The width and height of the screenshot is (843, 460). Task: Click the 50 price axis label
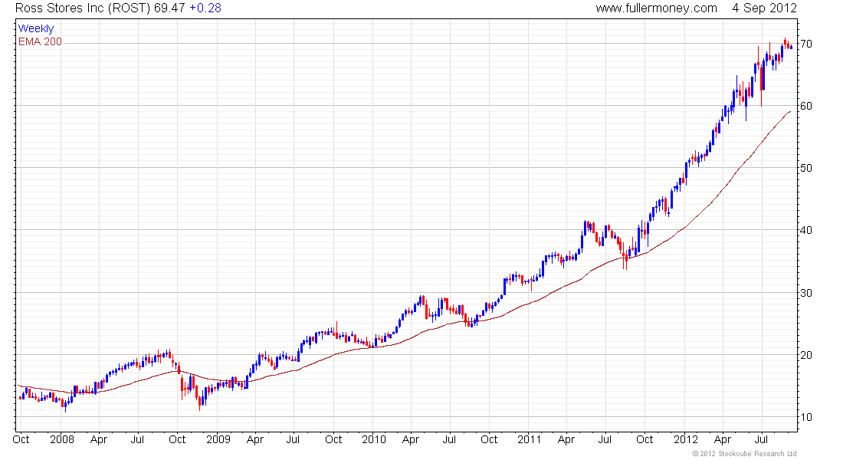(806, 168)
